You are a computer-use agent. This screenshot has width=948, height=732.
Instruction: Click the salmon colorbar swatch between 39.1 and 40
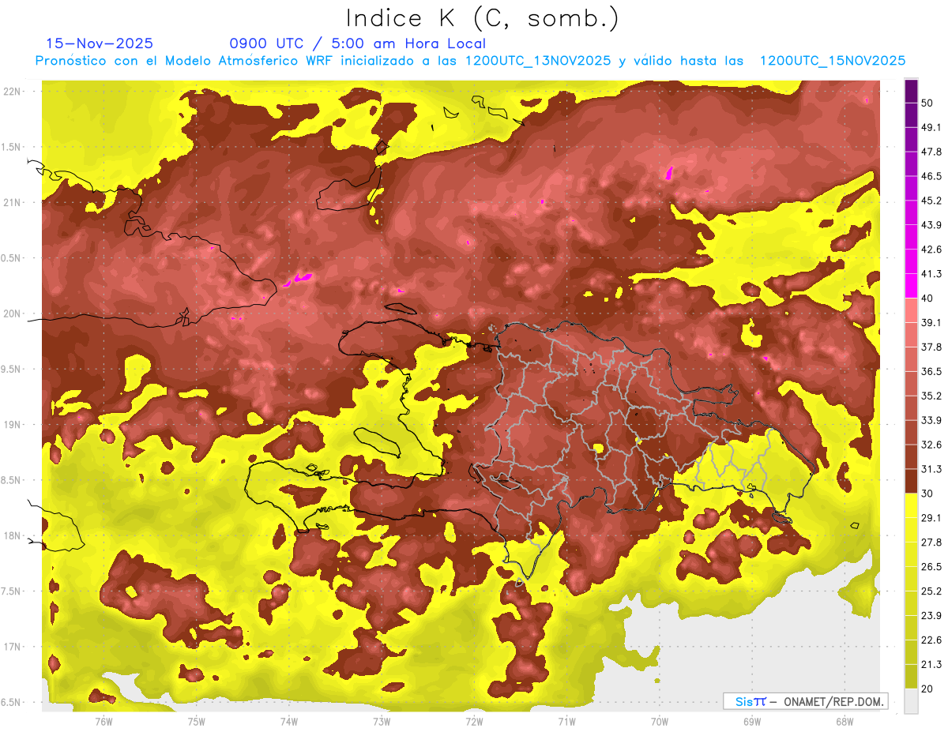(x=911, y=310)
